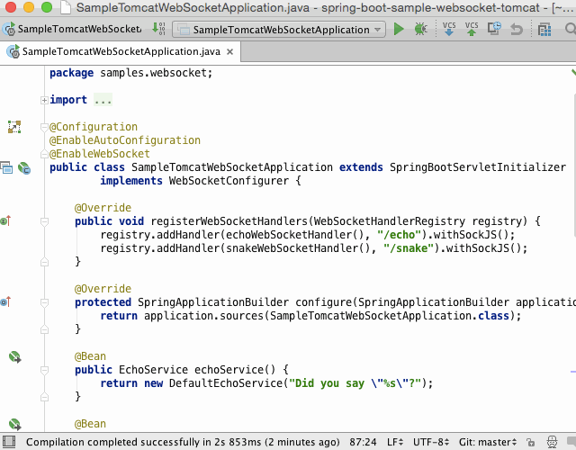The height and width of the screenshot is (450, 576).
Task: Click Spring bean gutter icon on class line
Action: pos(24,168)
